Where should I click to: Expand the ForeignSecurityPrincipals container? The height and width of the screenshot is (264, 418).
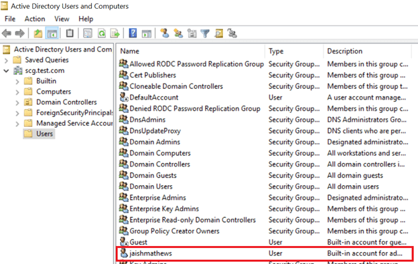pyautogui.click(x=17, y=113)
